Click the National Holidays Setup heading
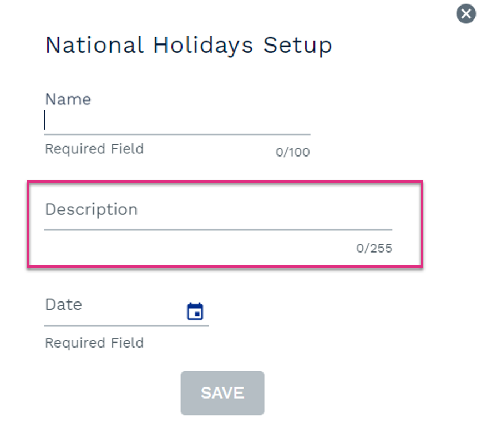 click(189, 46)
